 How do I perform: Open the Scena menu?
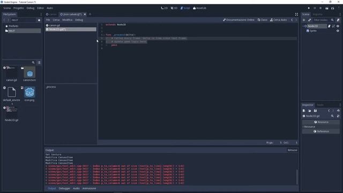7,8
